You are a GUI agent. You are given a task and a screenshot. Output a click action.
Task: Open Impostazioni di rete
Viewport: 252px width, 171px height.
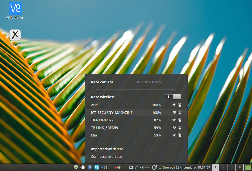107,149
